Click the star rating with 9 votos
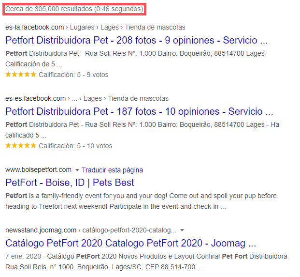Image resolution: width=300 pixels, height=277 pixels. pos(21,75)
